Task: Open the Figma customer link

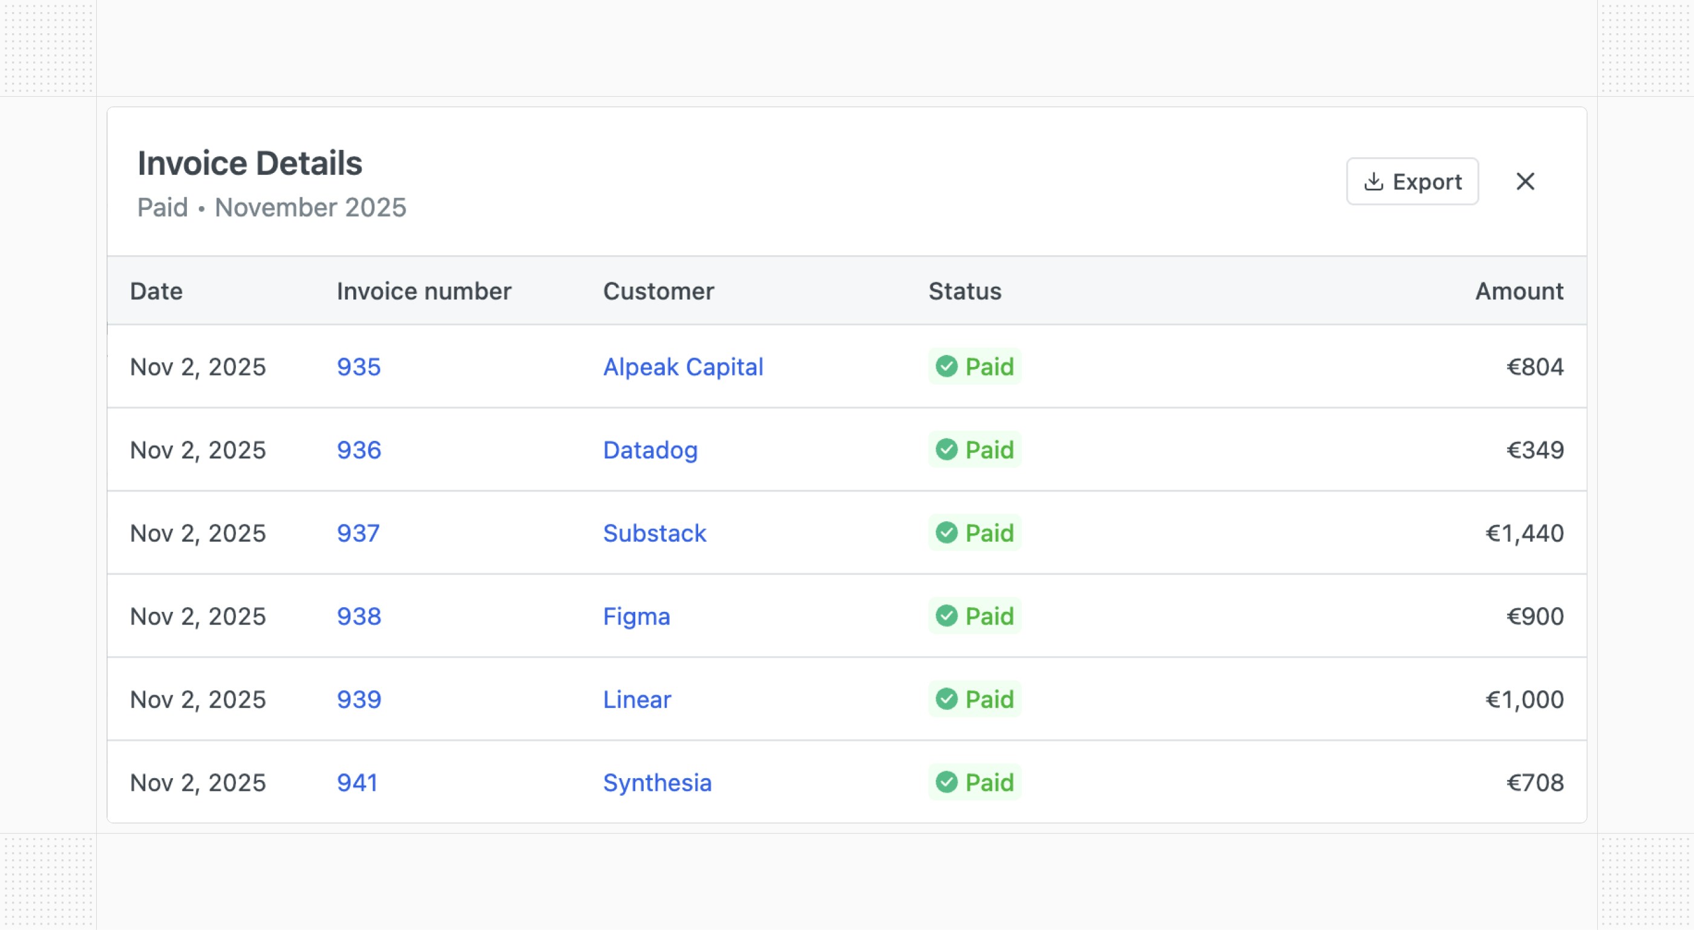Action: [636, 617]
